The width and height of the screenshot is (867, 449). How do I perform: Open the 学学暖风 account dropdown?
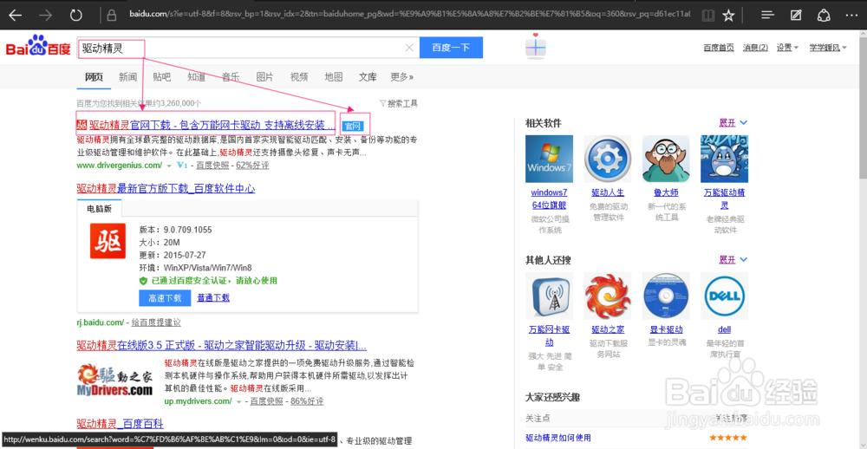(x=828, y=48)
